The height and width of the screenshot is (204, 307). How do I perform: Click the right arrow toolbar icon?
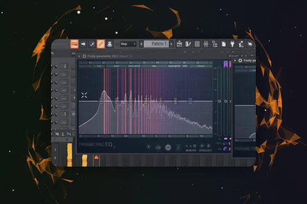(x=83, y=44)
